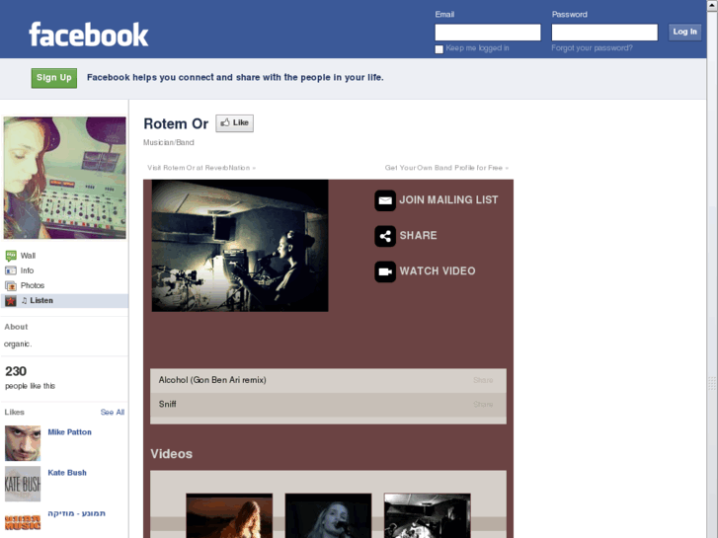
Task: Click the About section heading
Action: (16, 327)
